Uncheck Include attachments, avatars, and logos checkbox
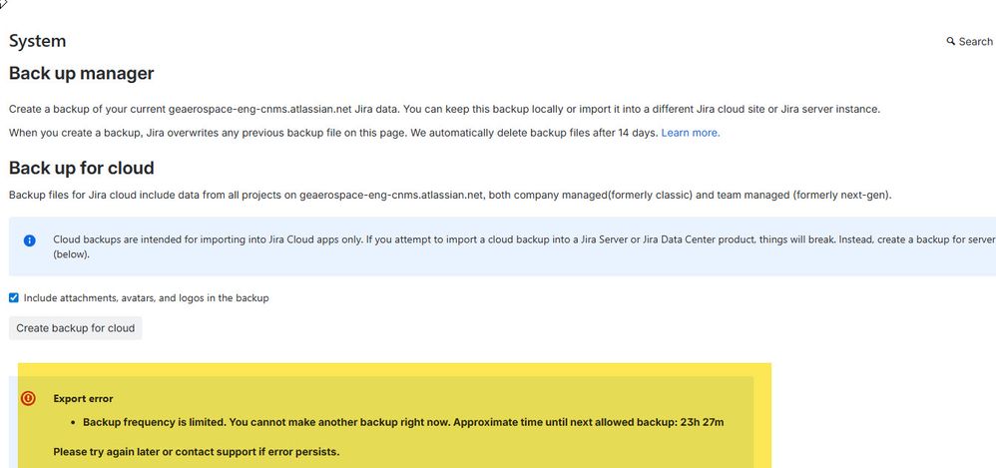Viewport: 996px width, 468px height. [x=14, y=297]
